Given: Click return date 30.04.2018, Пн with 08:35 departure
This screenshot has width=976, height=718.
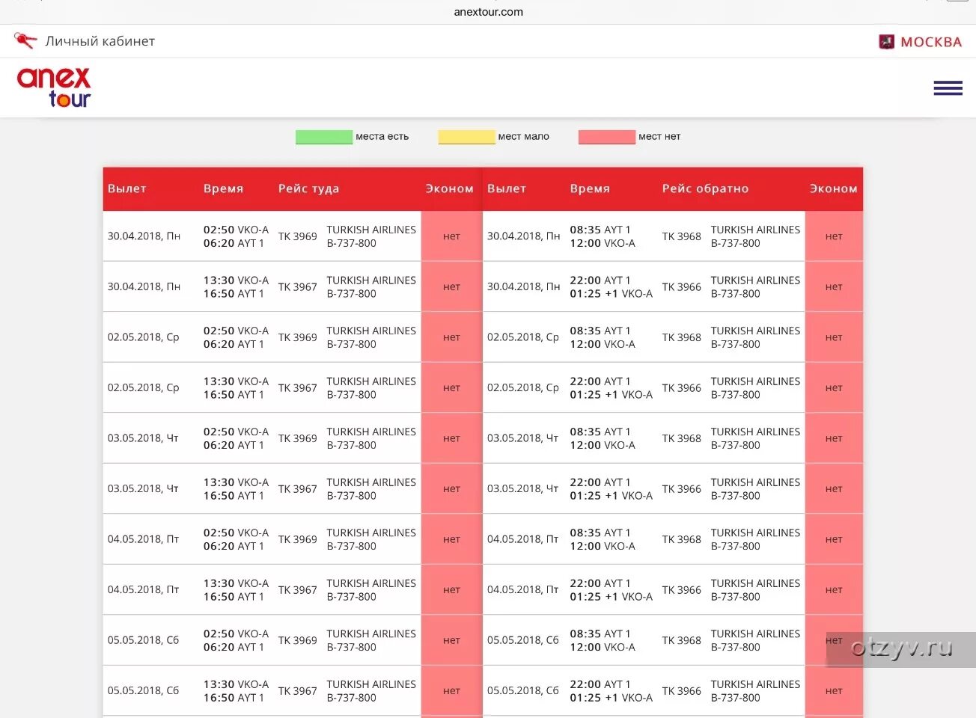Looking at the screenshot, I should coord(523,236).
